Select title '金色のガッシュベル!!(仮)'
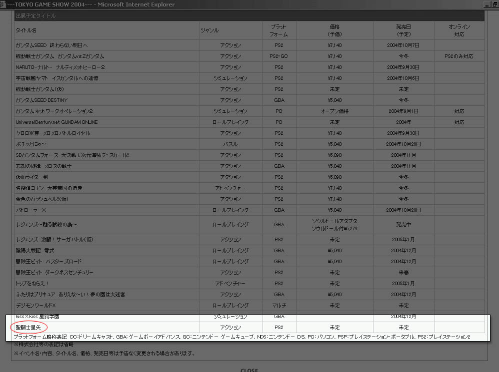Image resolution: width=499 pixels, height=372 pixels. 42,199
